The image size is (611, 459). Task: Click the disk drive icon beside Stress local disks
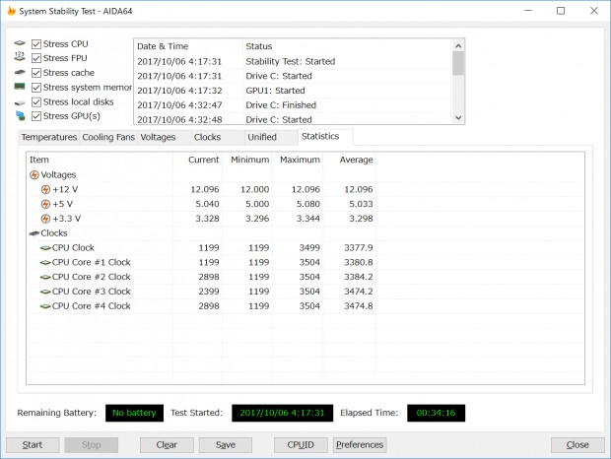(x=20, y=102)
